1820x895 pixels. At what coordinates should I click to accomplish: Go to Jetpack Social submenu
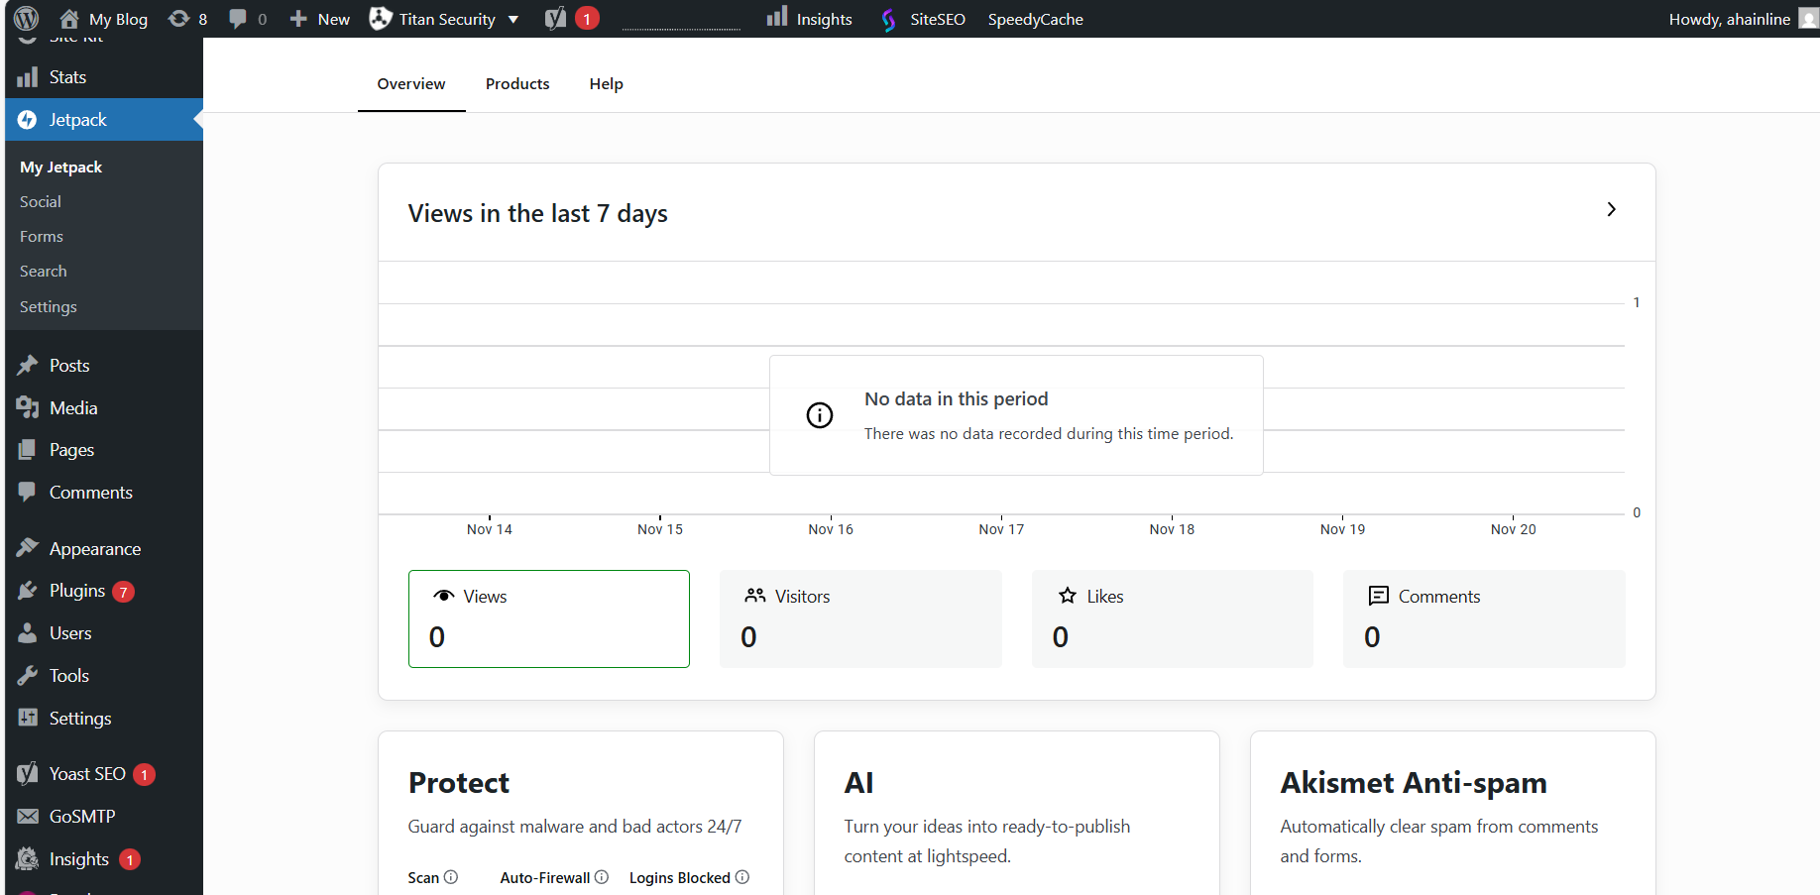41,202
